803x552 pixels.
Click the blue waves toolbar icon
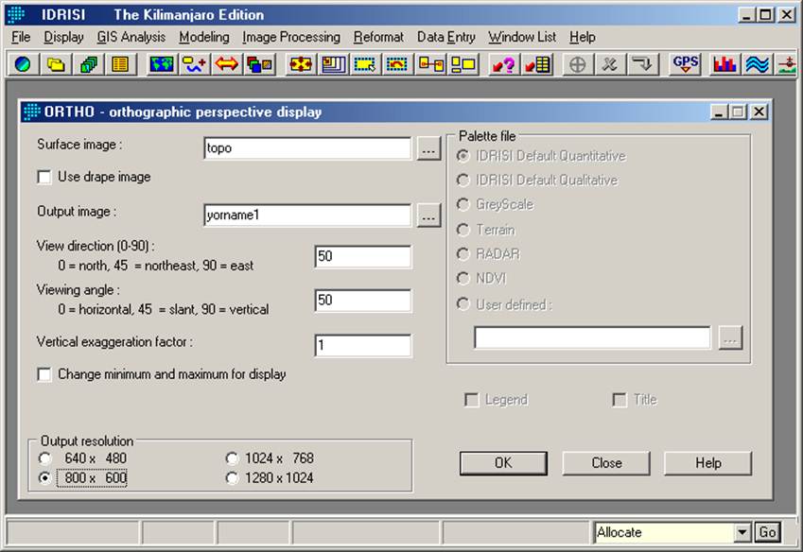coord(757,64)
